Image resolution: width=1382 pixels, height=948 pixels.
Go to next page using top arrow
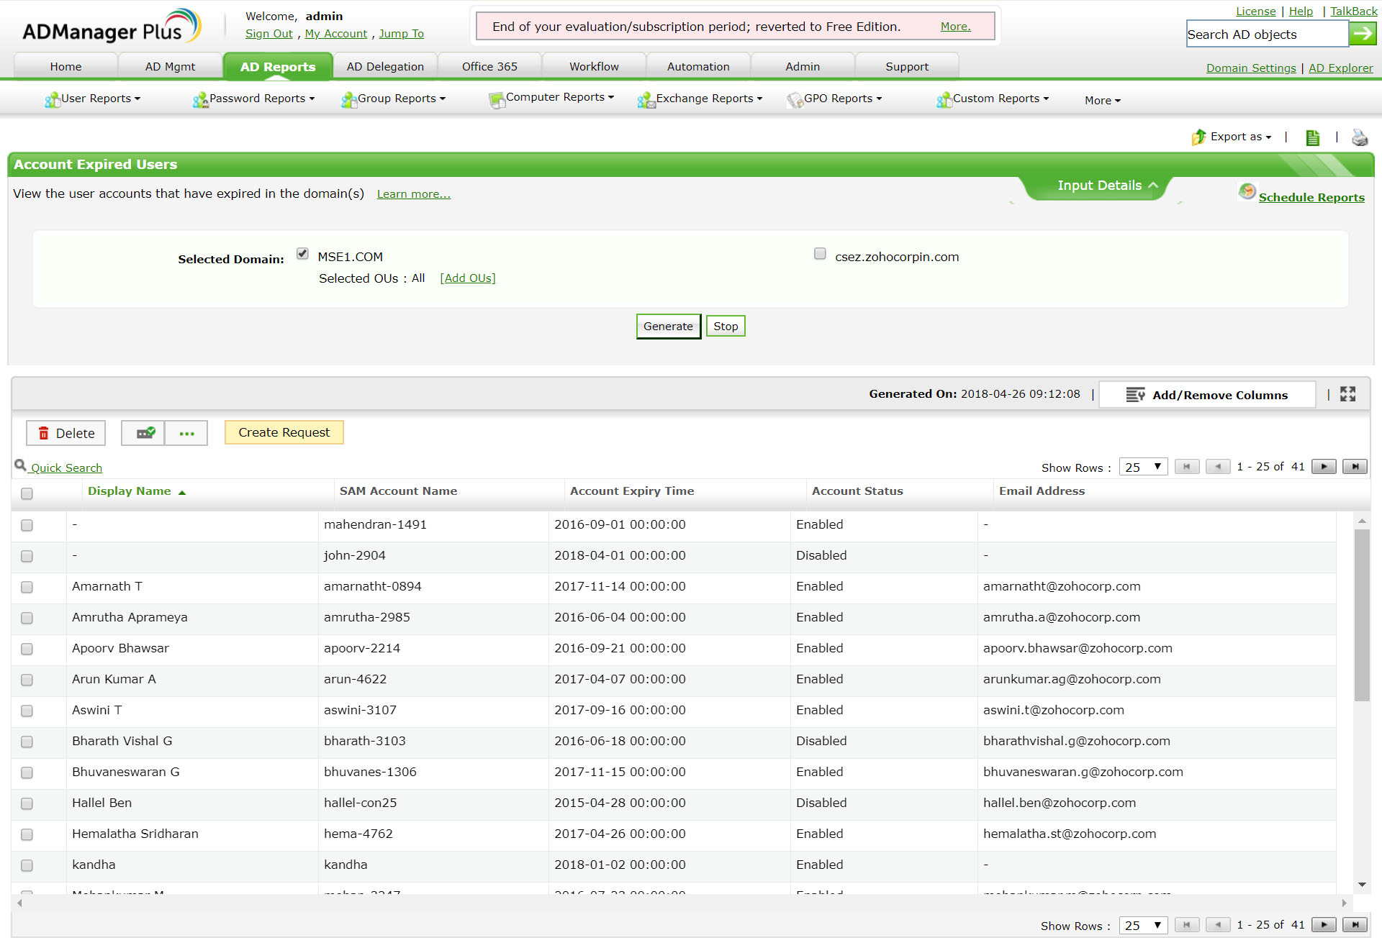click(x=1323, y=467)
